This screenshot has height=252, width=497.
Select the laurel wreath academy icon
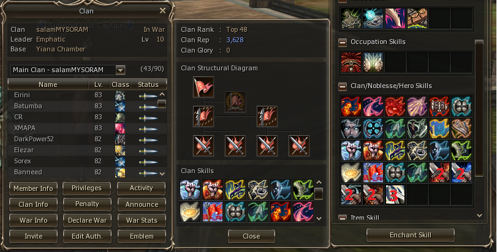tap(235, 102)
